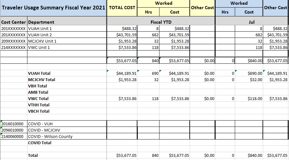Image resolution: width=289 pixels, height=160 pixels.
Task: Click the Department column header
Action: [x=41, y=22]
